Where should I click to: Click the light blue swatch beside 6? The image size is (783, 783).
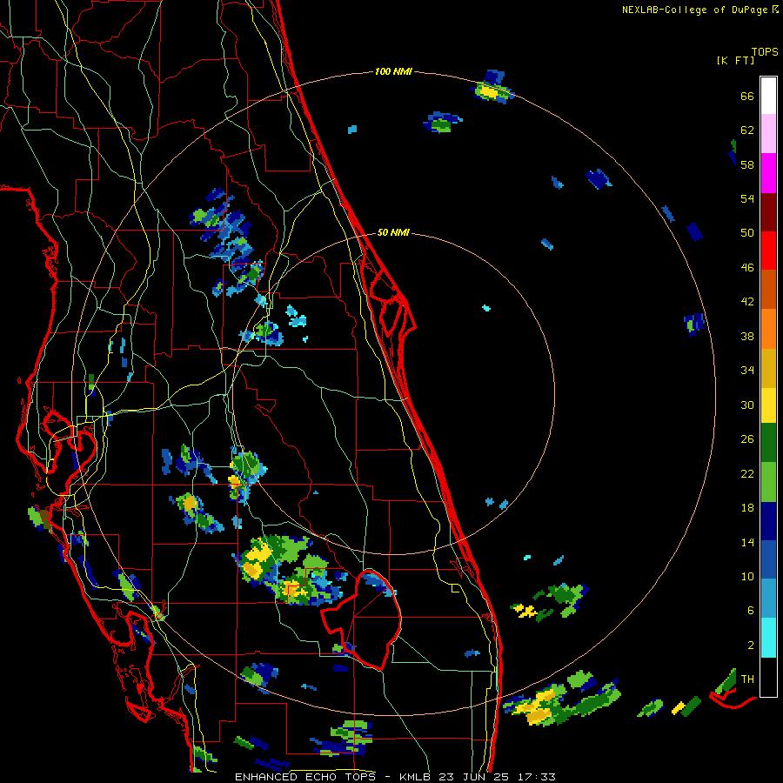[x=768, y=599]
